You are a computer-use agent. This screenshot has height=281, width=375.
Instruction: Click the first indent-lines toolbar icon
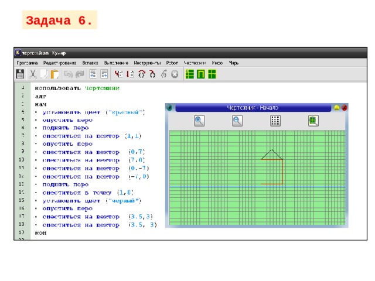coord(93,74)
